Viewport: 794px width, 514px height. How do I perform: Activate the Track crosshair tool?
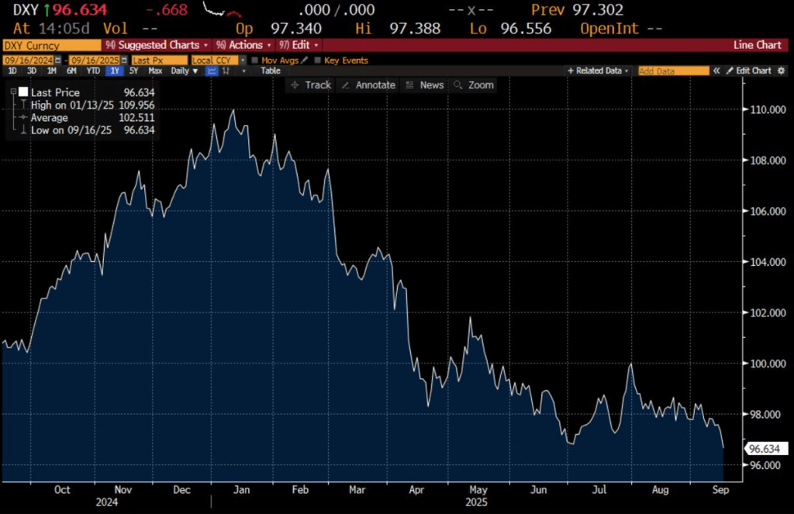[x=310, y=85]
